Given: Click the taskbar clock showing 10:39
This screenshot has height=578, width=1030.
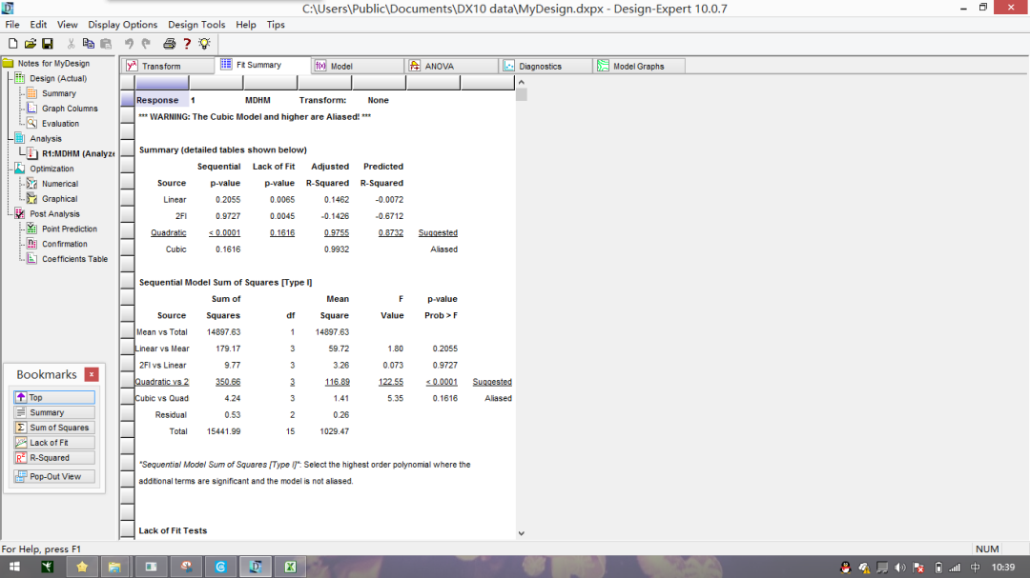Looking at the screenshot, I should click(1002, 567).
